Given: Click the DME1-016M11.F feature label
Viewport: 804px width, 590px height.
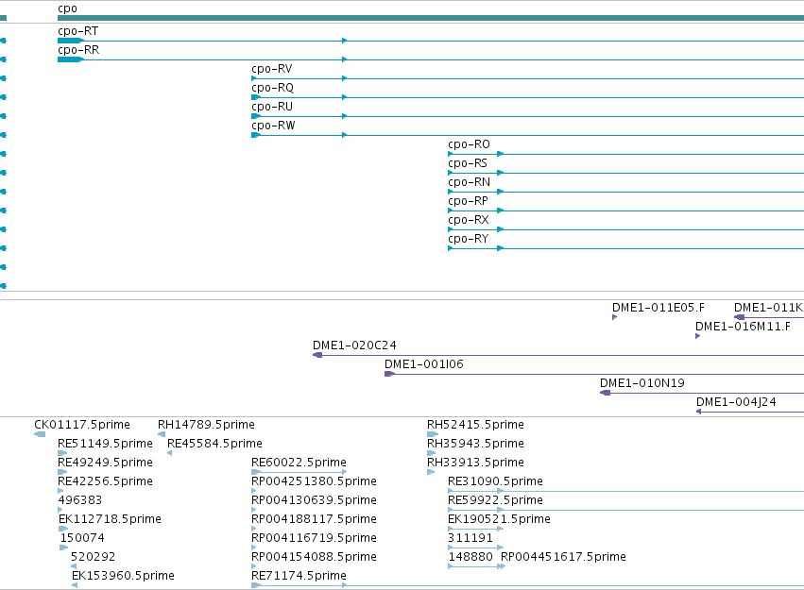Looking at the screenshot, I should click(743, 327).
